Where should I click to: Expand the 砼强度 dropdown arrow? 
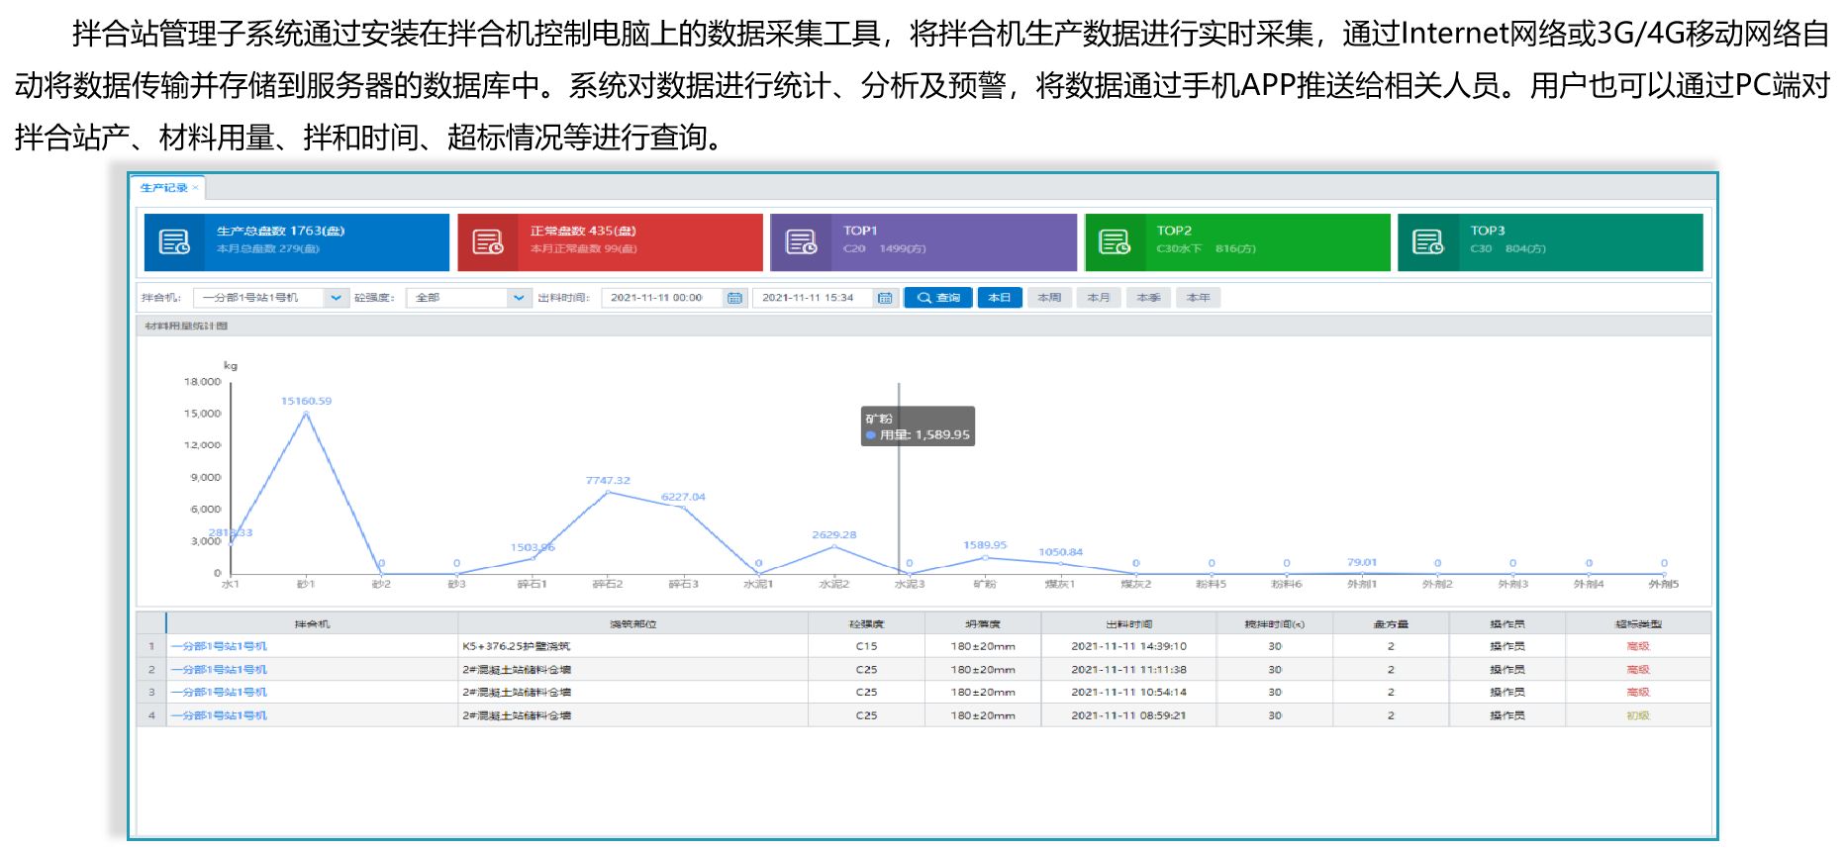519,298
